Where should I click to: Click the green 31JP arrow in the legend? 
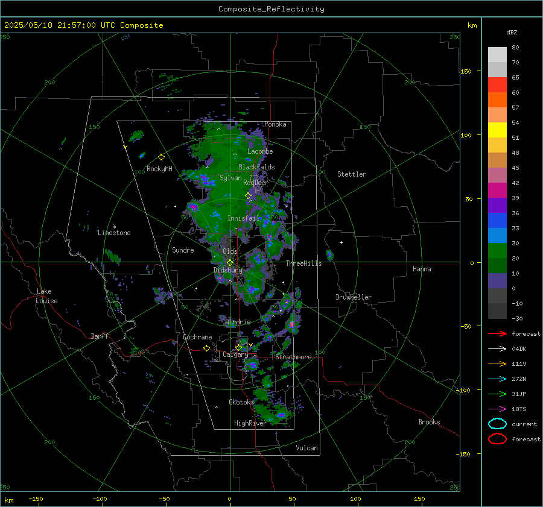tap(497, 394)
